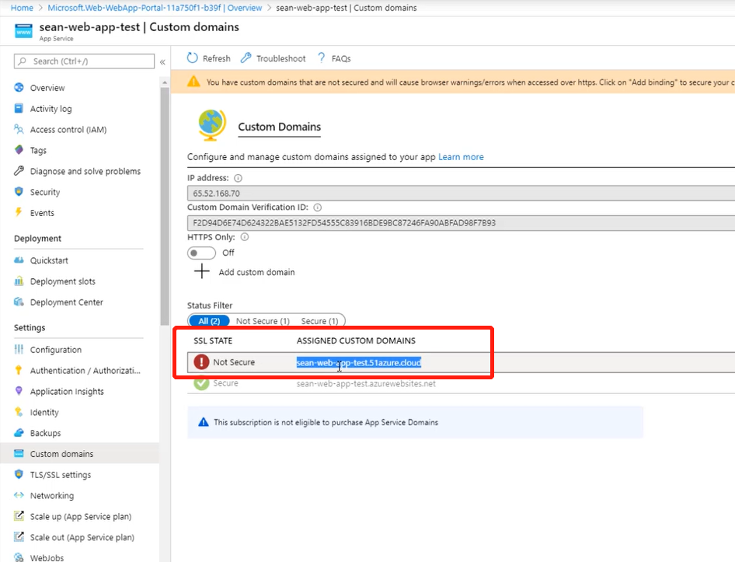
Task: Click the Diagnose and solve problems wrench icon
Action: (x=19, y=171)
